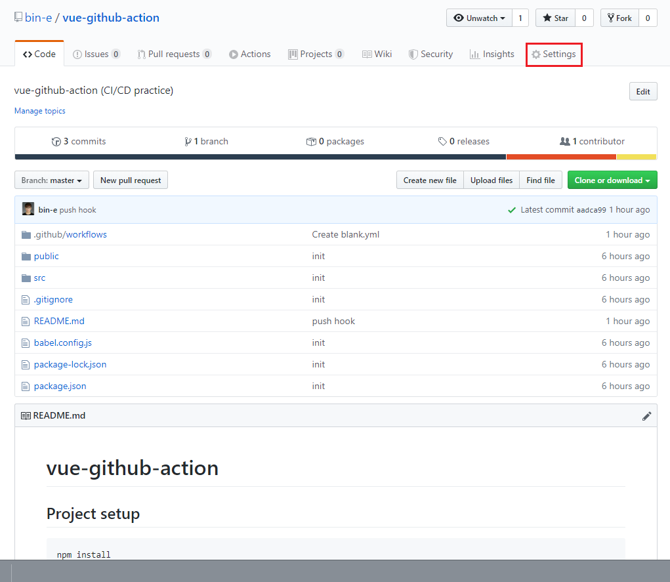This screenshot has height=582, width=670.
Task: Click the book icon in README.md header
Action: [x=26, y=416]
